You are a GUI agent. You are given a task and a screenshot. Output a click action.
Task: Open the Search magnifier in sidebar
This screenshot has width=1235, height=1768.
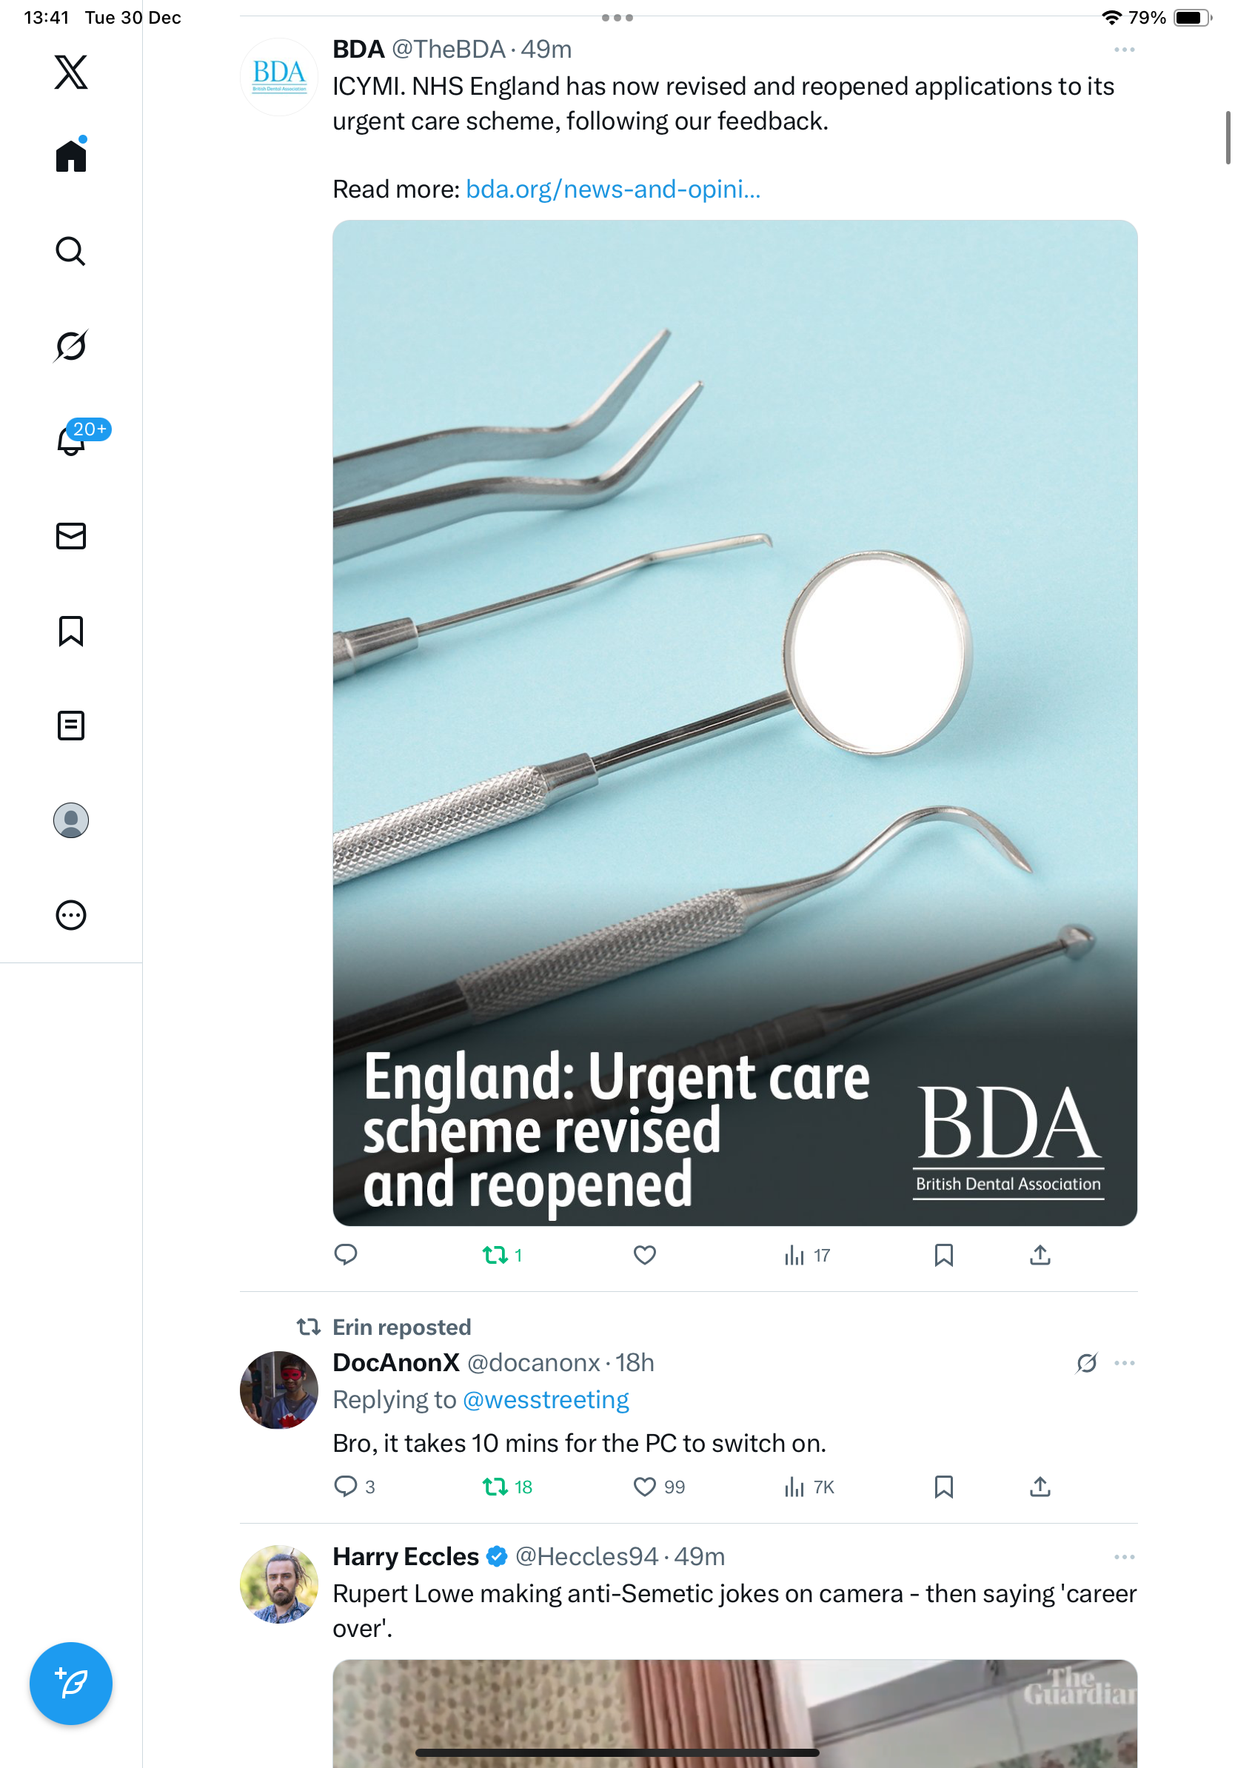(x=71, y=251)
